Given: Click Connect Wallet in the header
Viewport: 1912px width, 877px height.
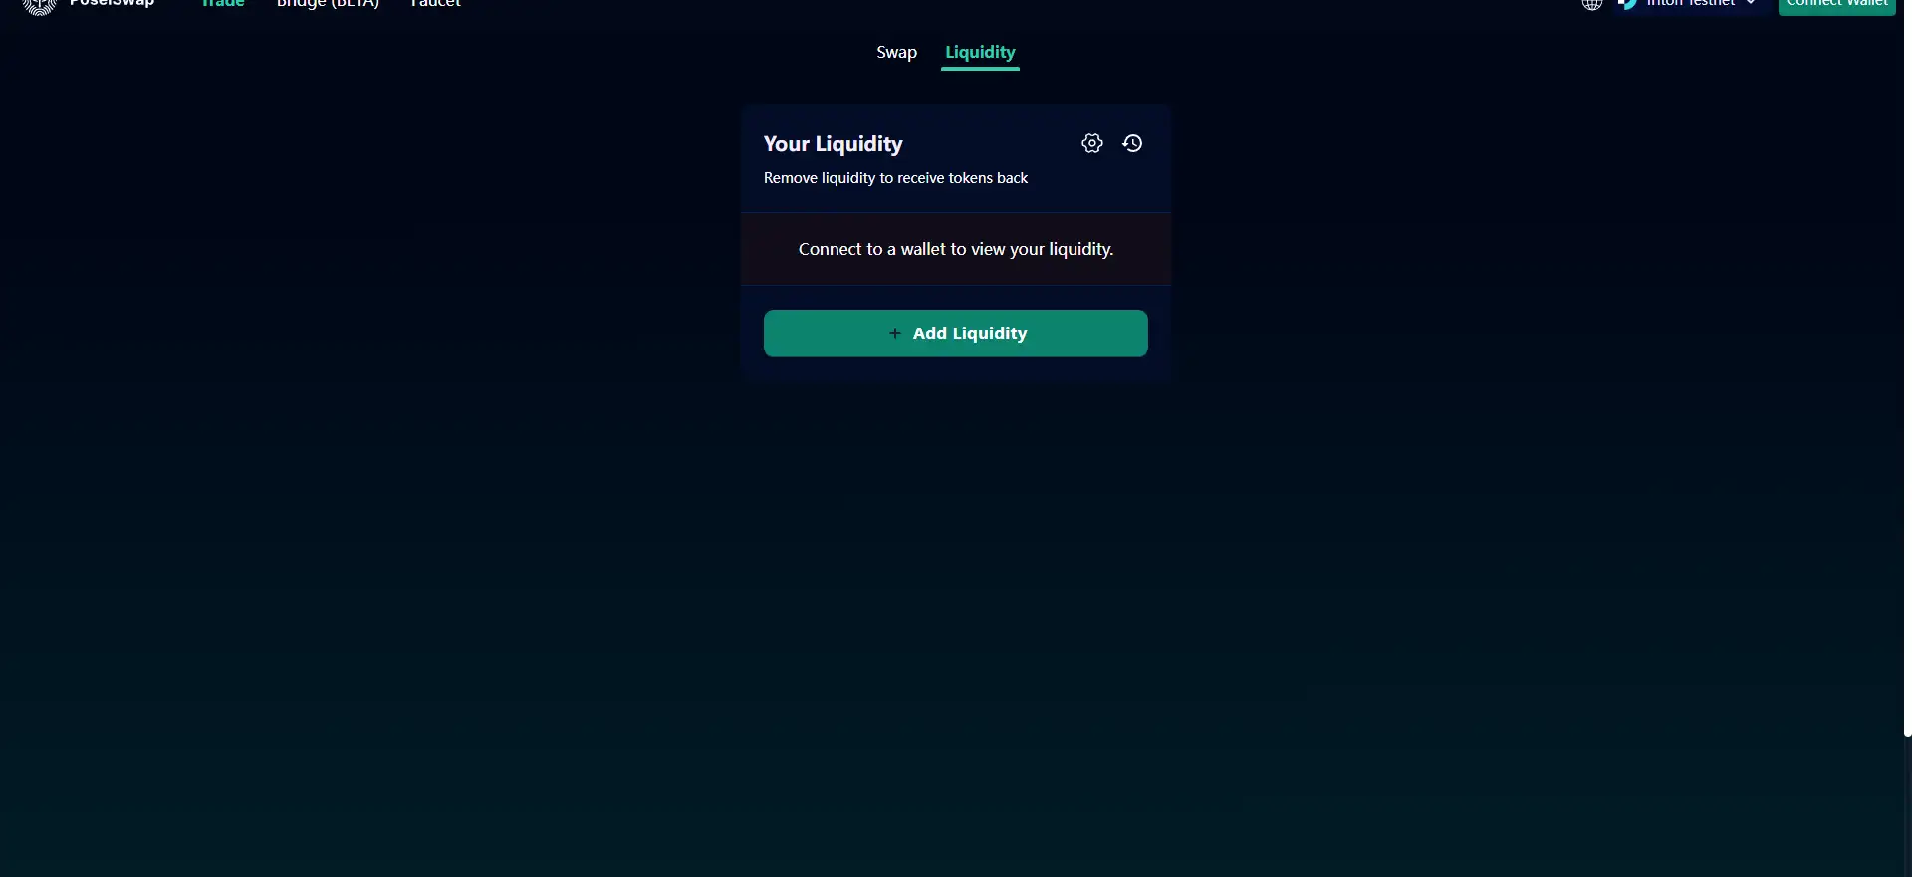Looking at the screenshot, I should 1836,5.
